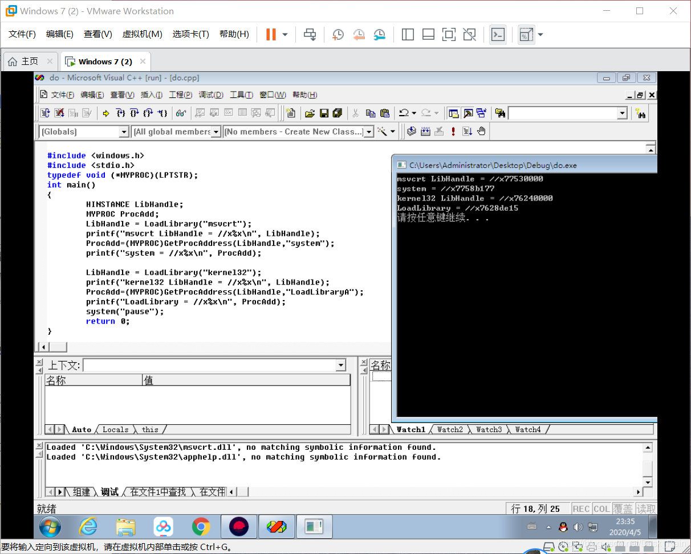Open Chrome from the Windows 7 taskbar
691x554 pixels.
[201, 527]
